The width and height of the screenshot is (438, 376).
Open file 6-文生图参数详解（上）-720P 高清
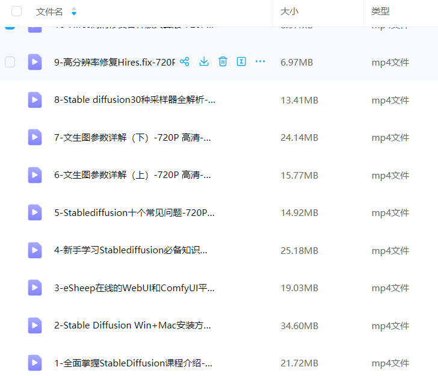[132, 175]
